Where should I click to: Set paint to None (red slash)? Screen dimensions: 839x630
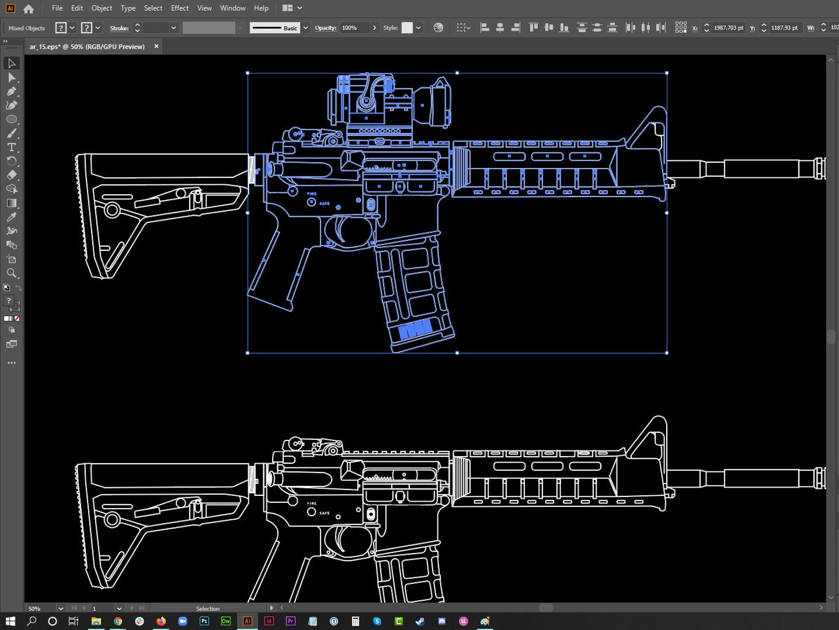point(17,318)
